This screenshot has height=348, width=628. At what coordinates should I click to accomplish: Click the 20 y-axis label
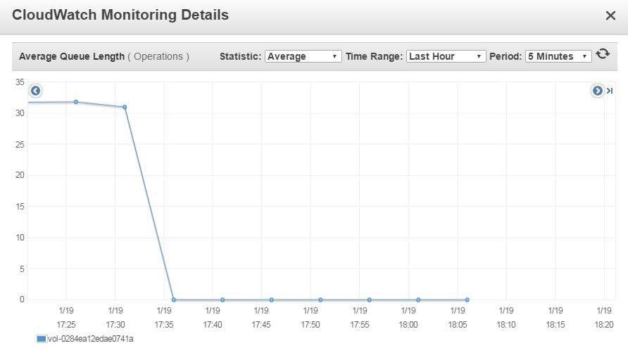tap(20, 175)
